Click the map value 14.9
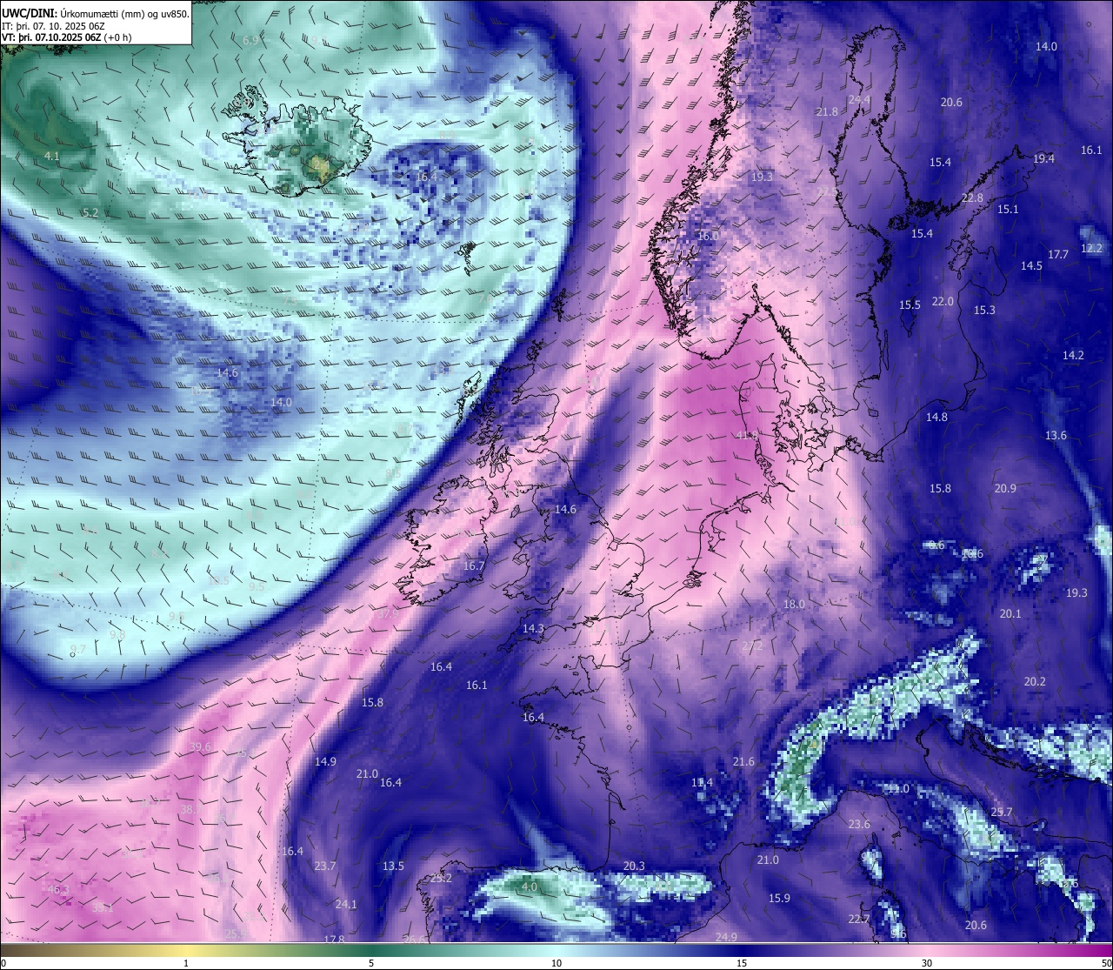This screenshot has height=970, width=1113. (x=325, y=761)
